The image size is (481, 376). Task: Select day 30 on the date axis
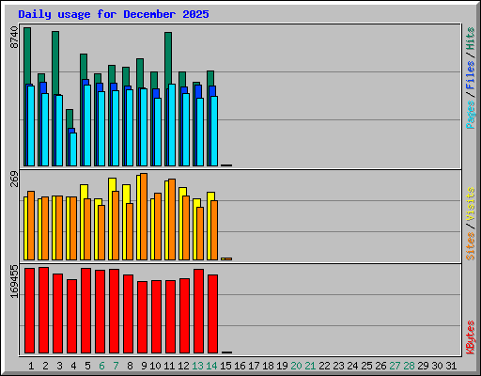tap(437, 366)
